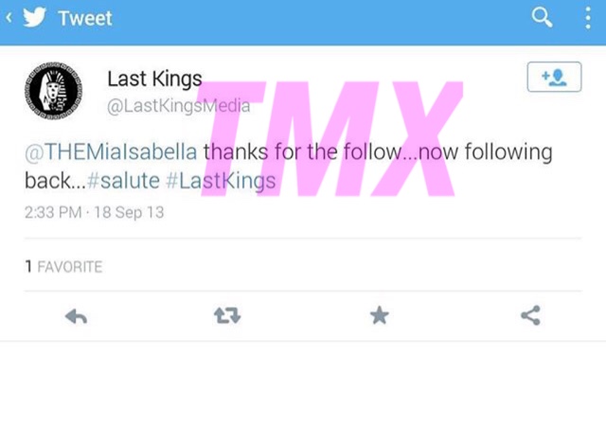View the 1 FAVORITE list

(63, 267)
